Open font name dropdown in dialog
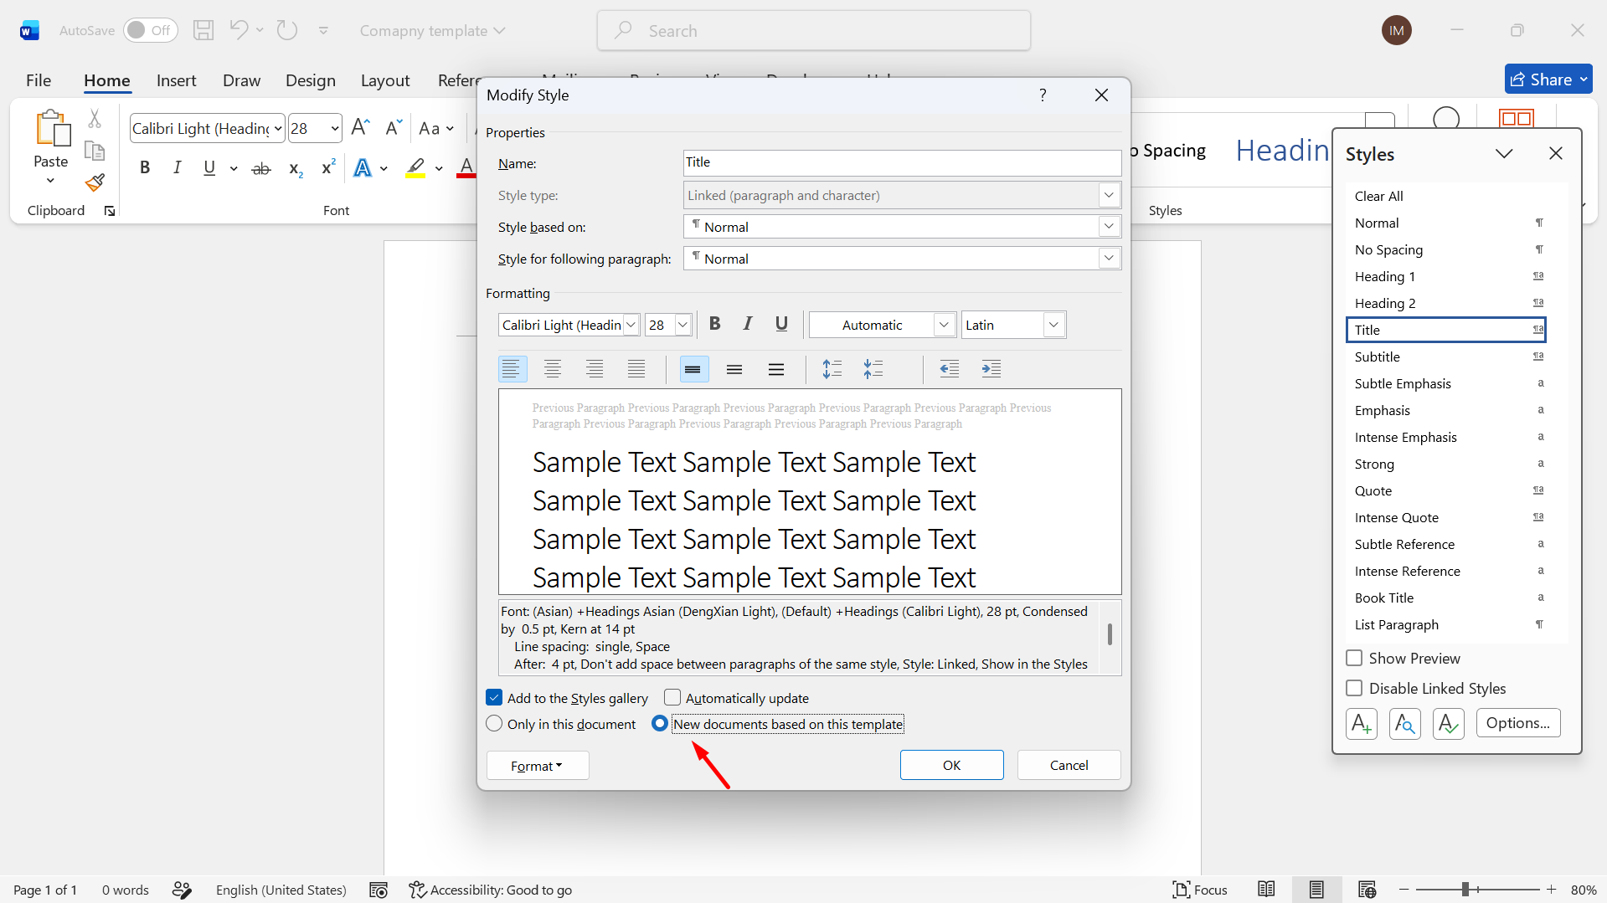The width and height of the screenshot is (1607, 903). click(x=631, y=325)
